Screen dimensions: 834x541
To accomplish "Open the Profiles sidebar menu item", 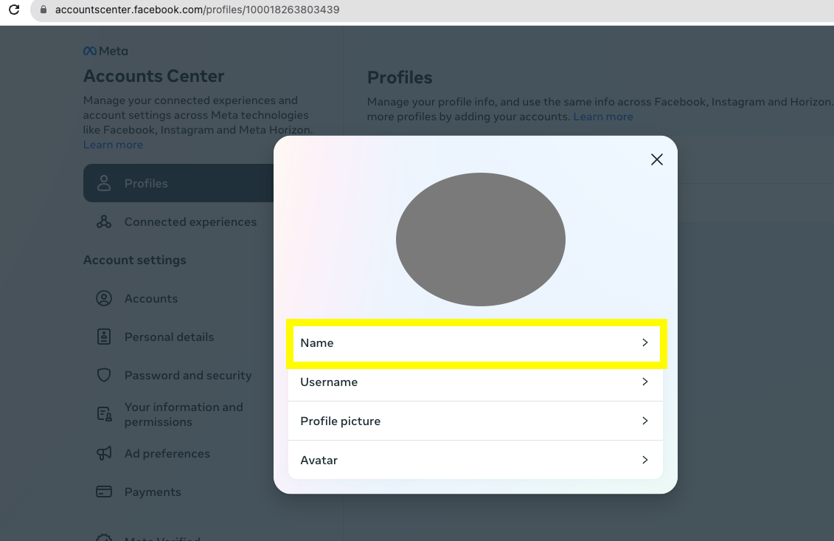I will pos(146,183).
